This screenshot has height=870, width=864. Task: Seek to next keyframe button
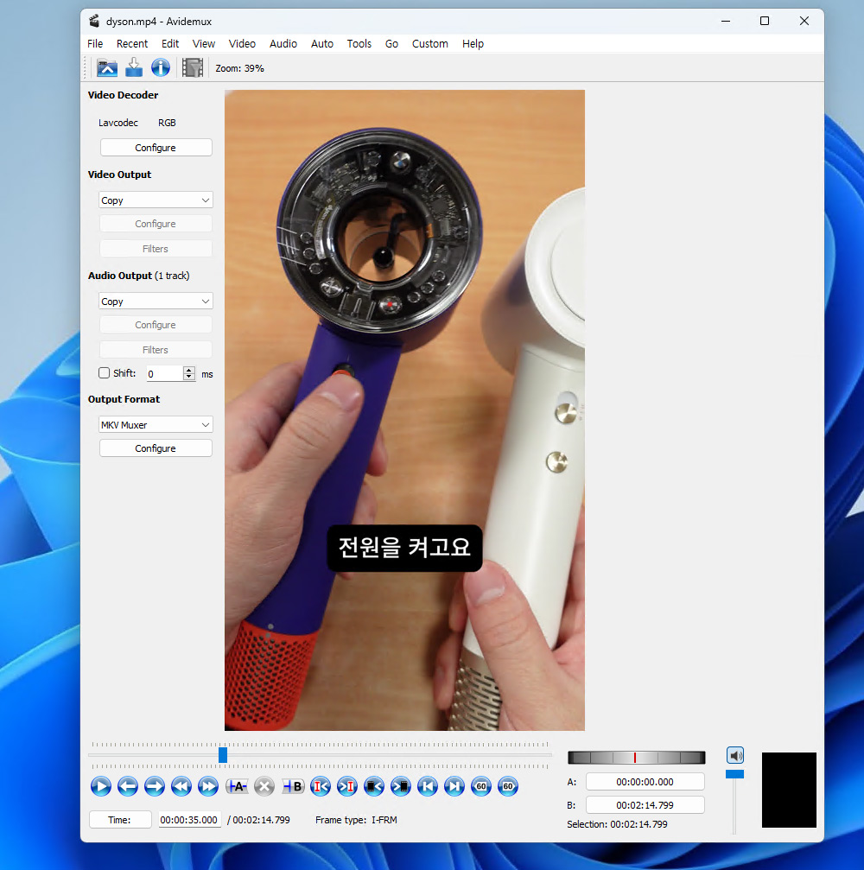pos(208,786)
